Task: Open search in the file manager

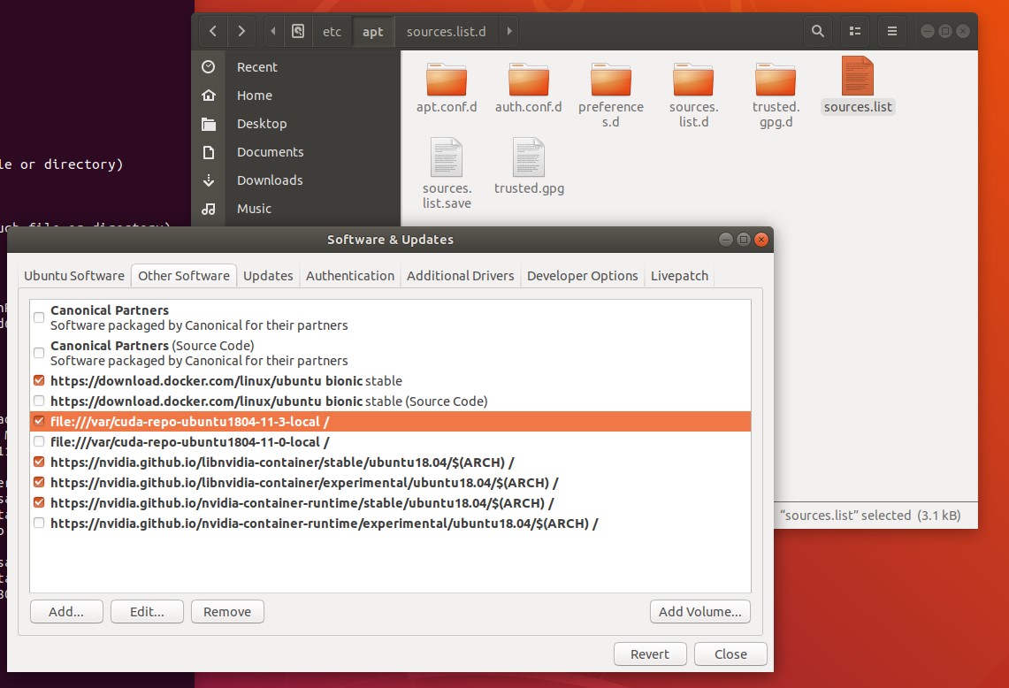Action: [x=817, y=31]
